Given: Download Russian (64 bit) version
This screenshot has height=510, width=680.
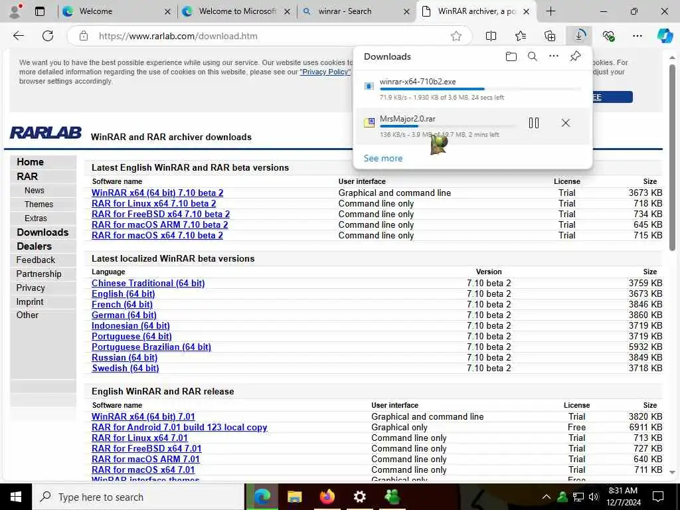Looking at the screenshot, I should 124,357.
